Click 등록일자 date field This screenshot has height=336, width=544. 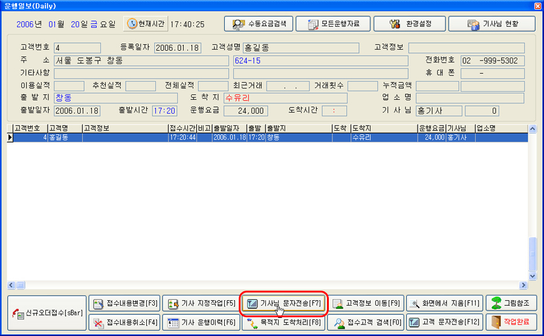(x=178, y=48)
